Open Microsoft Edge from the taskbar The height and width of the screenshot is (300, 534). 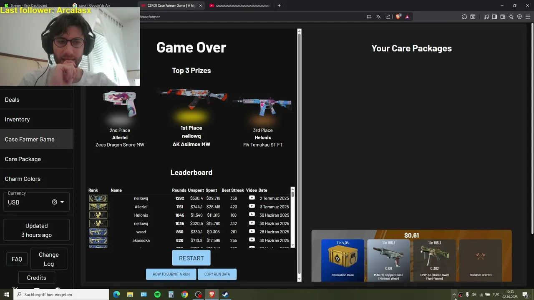tap(116, 295)
